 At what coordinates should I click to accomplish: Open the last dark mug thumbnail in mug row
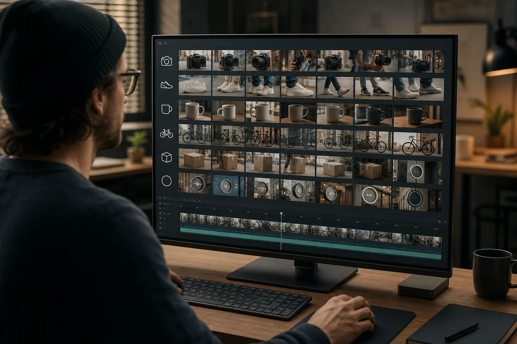pyautogui.click(x=418, y=116)
